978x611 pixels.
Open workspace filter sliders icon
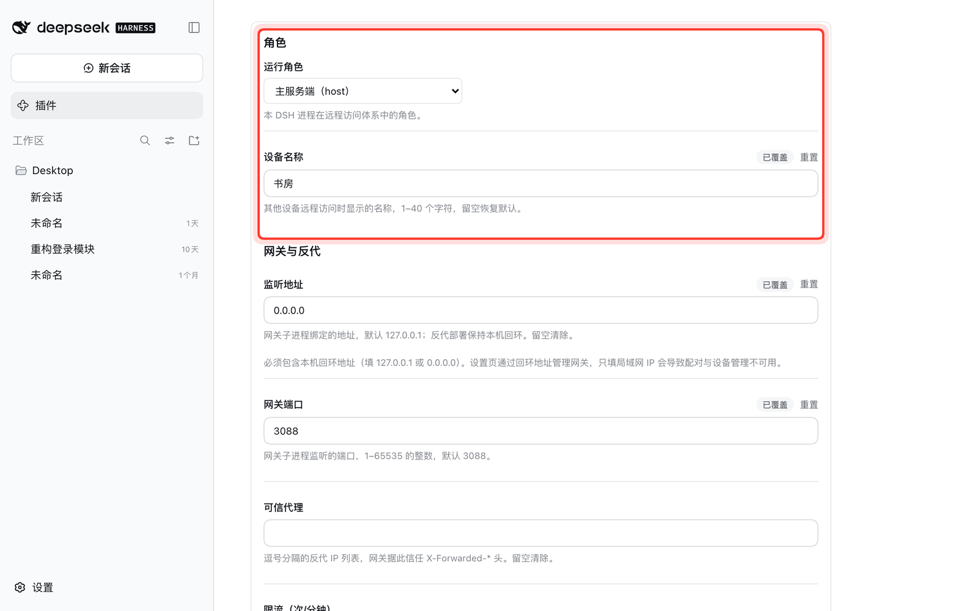[169, 141]
